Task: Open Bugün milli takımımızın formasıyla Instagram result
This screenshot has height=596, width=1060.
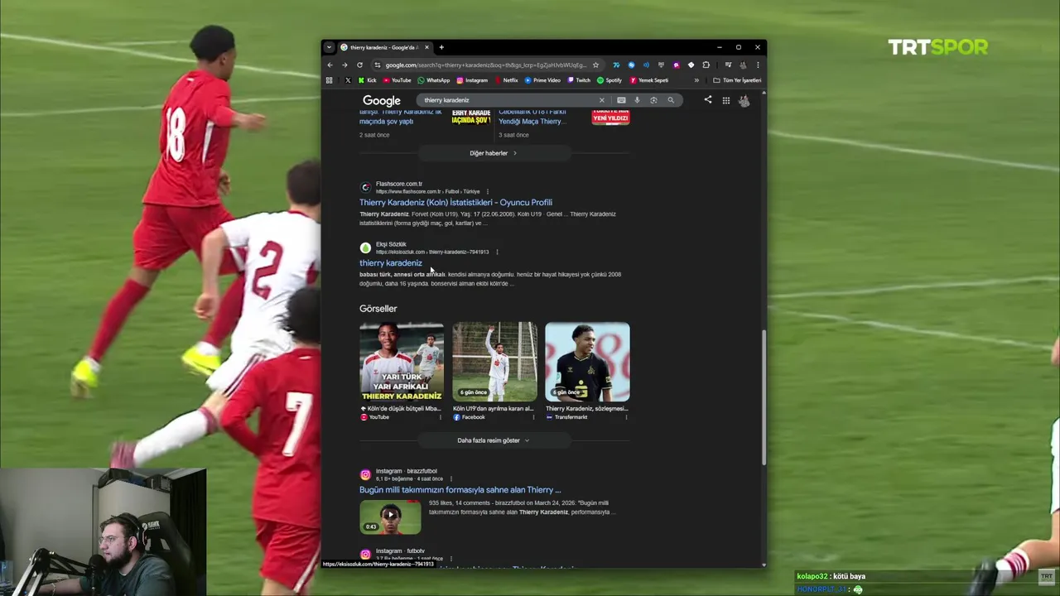Action: tap(460, 489)
